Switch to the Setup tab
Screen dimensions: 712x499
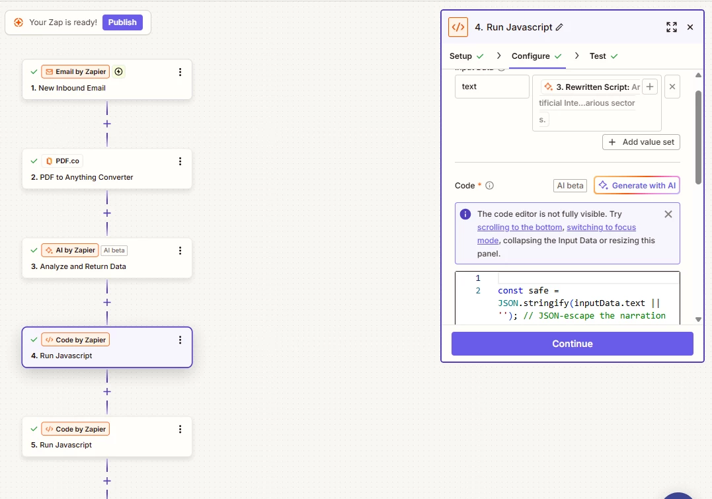[x=466, y=56]
